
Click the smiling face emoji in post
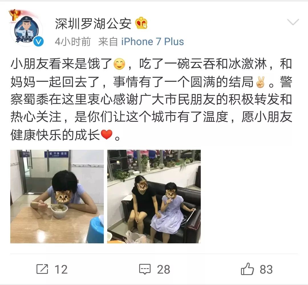pyautogui.click(x=119, y=64)
